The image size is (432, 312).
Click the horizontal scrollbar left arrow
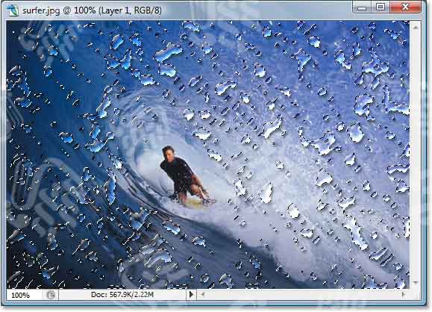click(203, 295)
